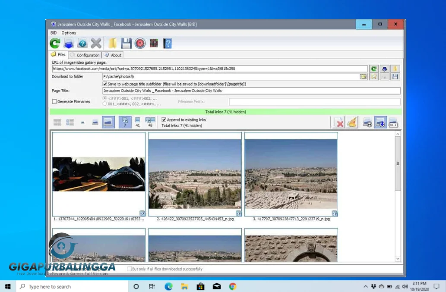The image size is (446, 292).
Task: Click the star favorites button beside download folder
Action: (374, 76)
